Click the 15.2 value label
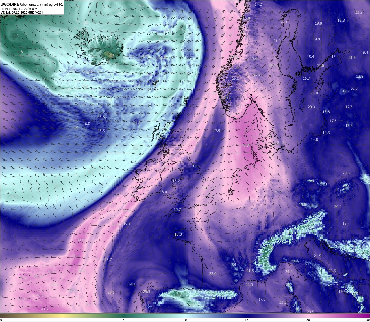This screenshot has width=370, height=322. [176, 181]
